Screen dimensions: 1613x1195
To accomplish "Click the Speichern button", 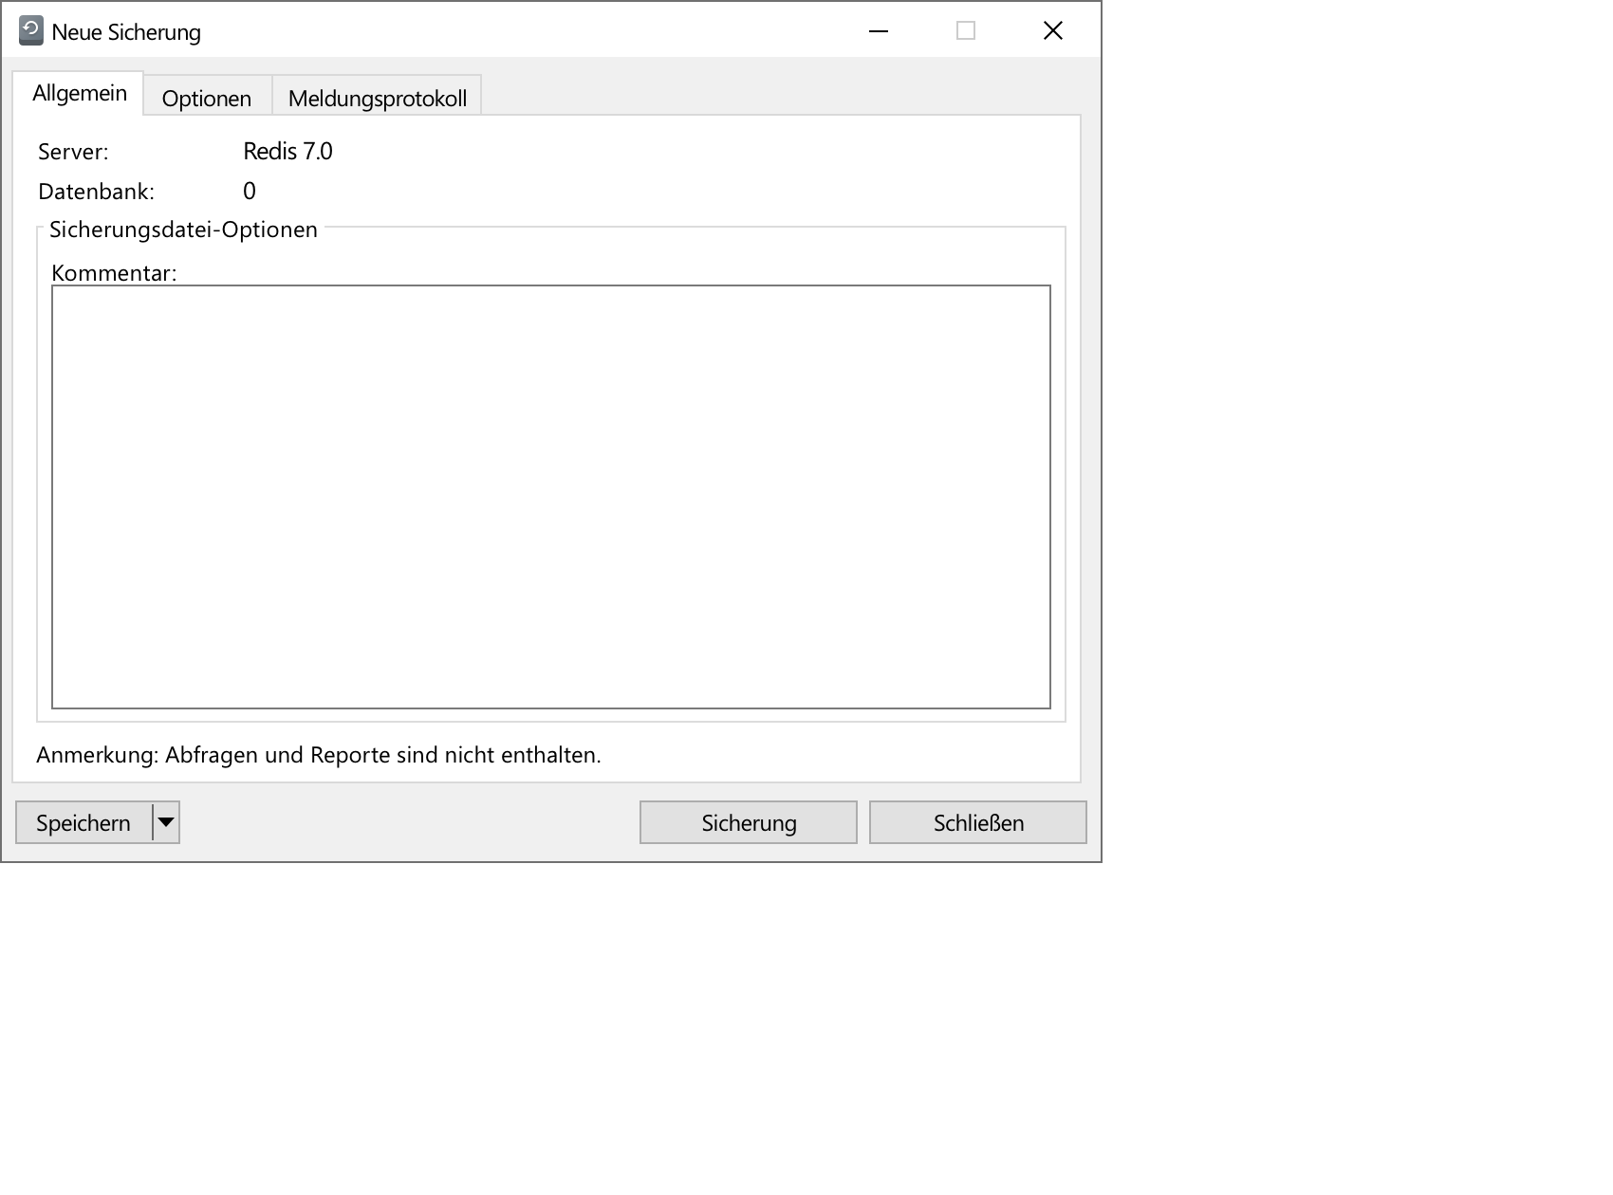I will click(x=83, y=822).
